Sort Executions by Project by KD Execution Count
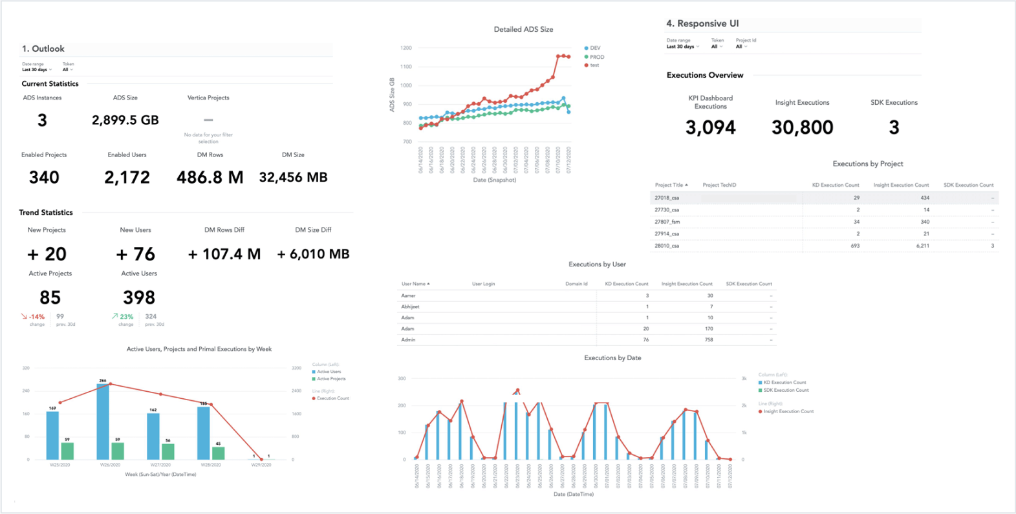 coord(836,185)
